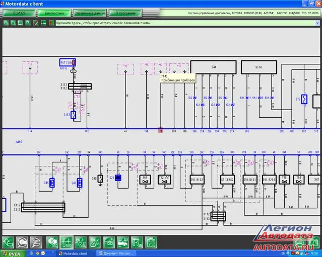Open the PIN DATA section

(81, 242)
